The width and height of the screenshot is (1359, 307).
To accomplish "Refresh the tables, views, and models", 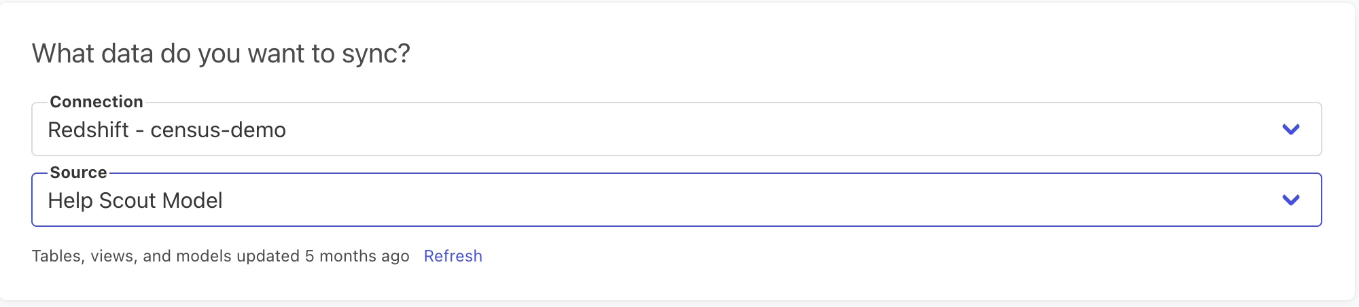I will [453, 256].
